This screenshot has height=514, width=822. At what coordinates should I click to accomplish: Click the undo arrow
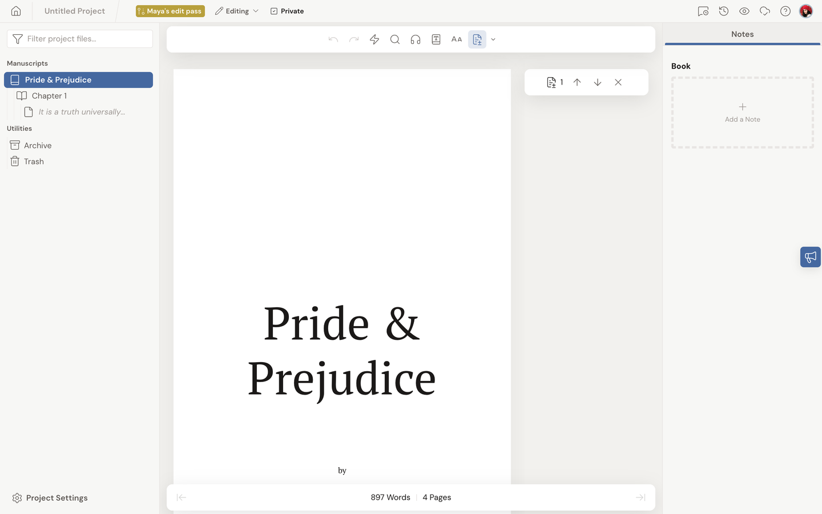click(x=333, y=39)
